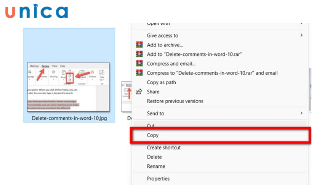The height and width of the screenshot is (185, 330).
Task: Select Copy in the context menu
Action: 220,135
